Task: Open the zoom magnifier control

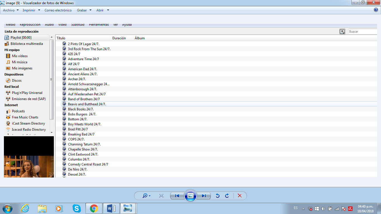Action: [x=146, y=196]
